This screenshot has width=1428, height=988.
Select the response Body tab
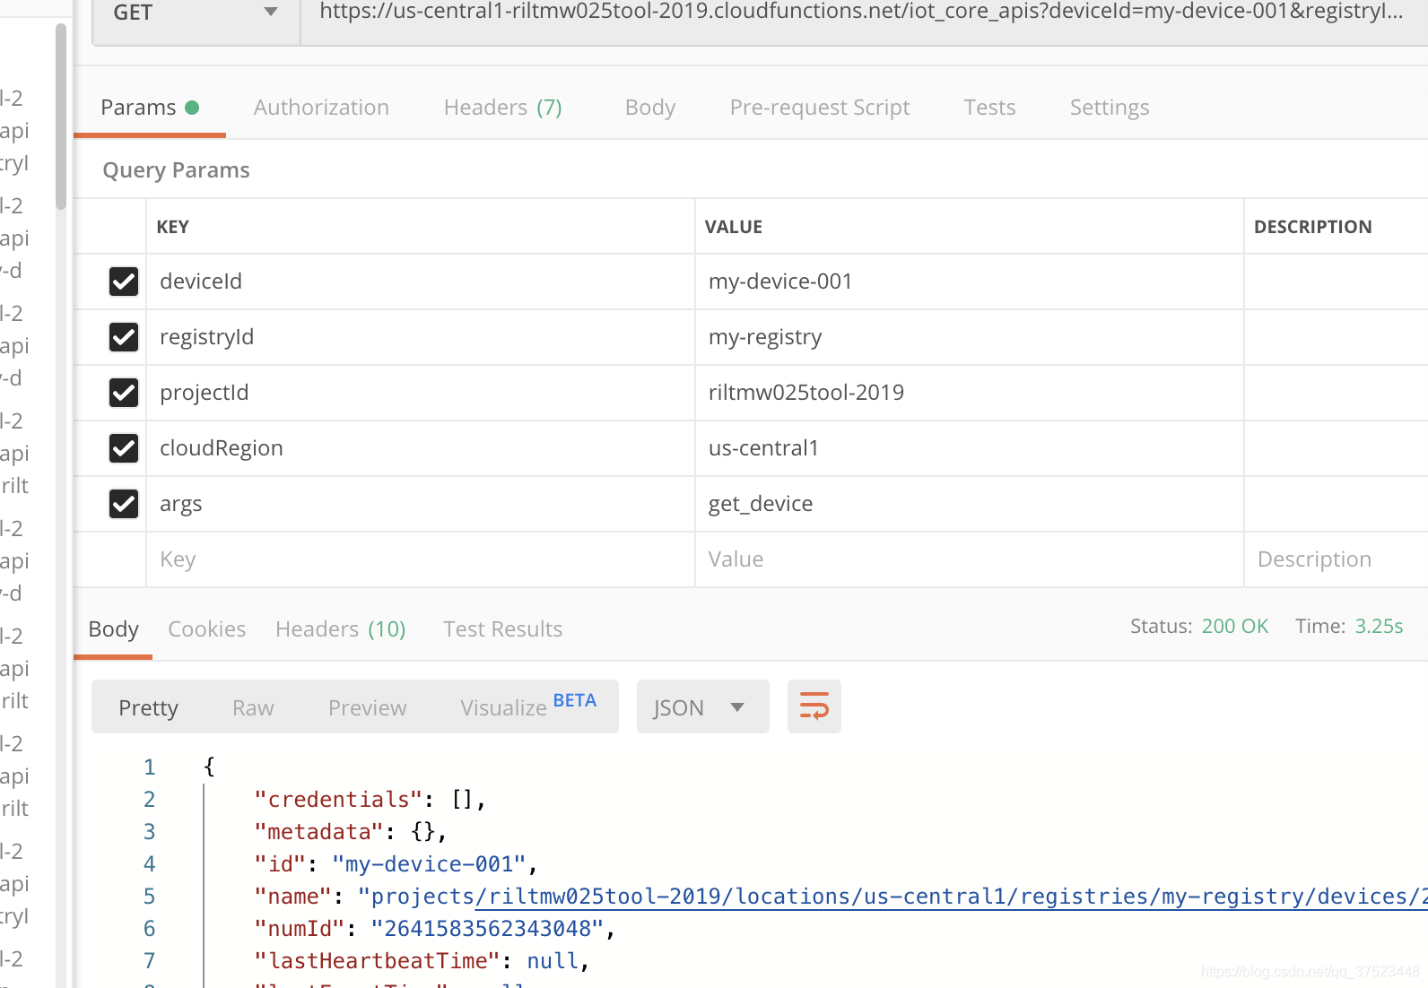click(x=113, y=629)
